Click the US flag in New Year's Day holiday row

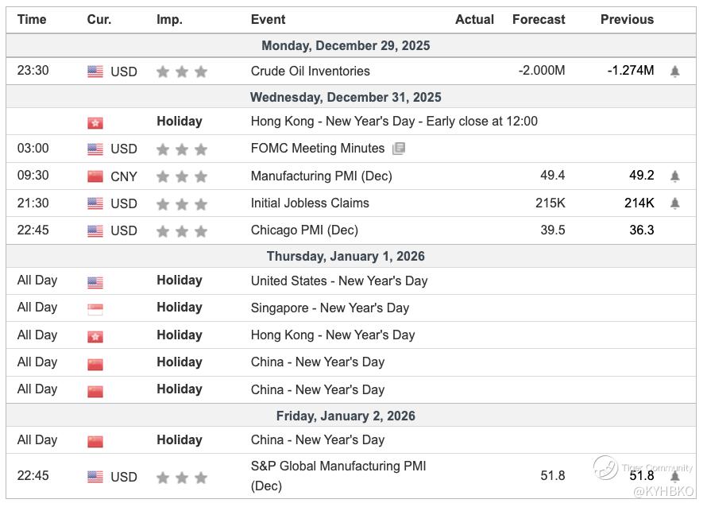pyautogui.click(x=95, y=282)
